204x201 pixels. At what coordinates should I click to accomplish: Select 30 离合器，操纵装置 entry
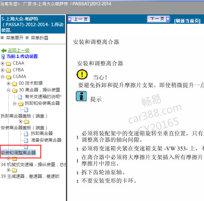[x=39, y=90]
